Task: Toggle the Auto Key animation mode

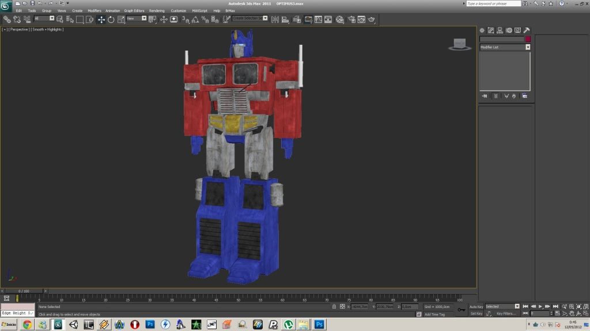Action: (476, 307)
